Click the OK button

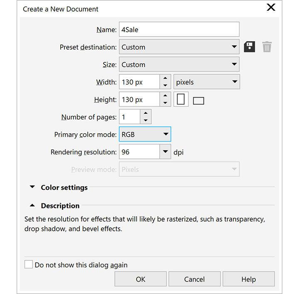140,279
